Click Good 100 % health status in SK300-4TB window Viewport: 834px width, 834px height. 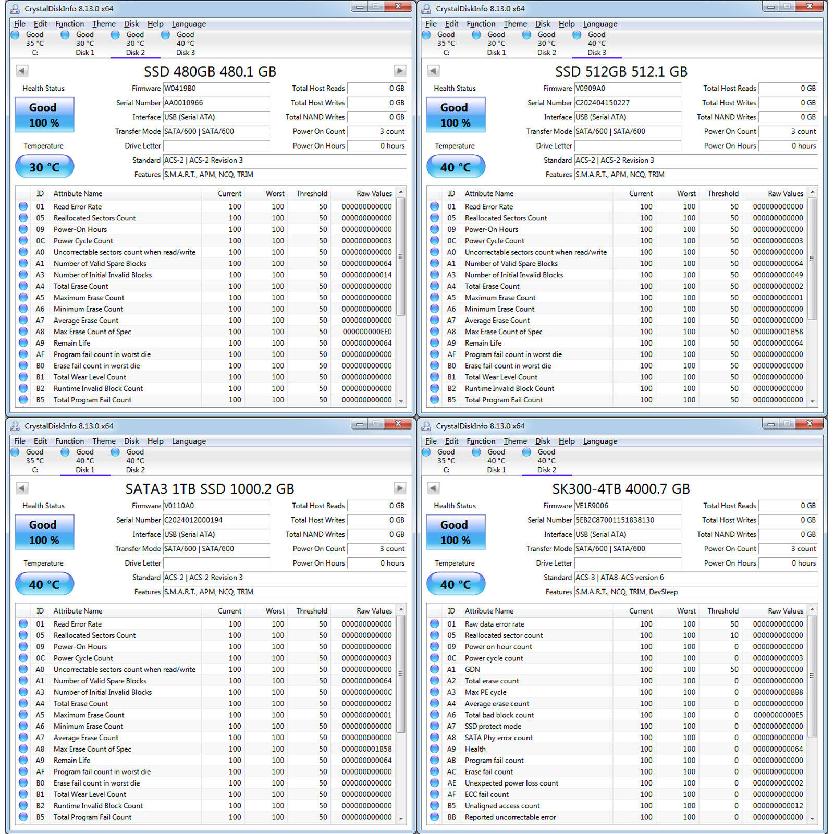click(456, 532)
